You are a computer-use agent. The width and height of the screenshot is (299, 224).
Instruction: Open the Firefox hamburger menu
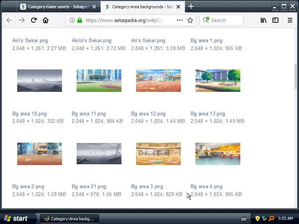[x=290, y=20]
